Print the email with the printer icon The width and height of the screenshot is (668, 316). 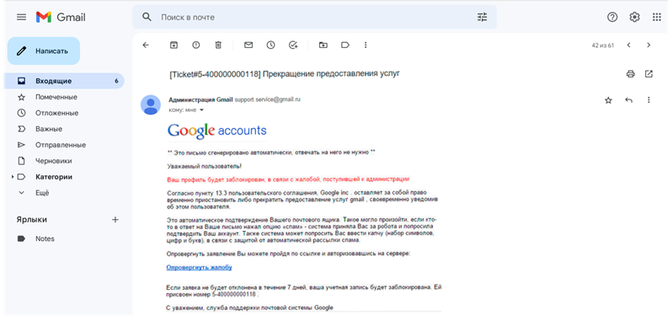630,74
